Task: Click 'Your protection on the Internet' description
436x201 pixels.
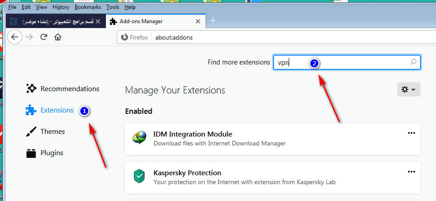Action: (x=244, y=182)
